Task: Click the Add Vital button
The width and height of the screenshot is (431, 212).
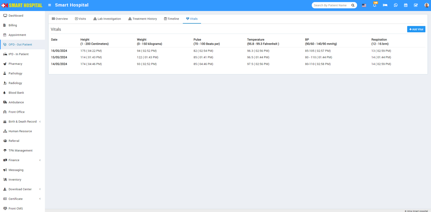Action: tap(416, 29)
